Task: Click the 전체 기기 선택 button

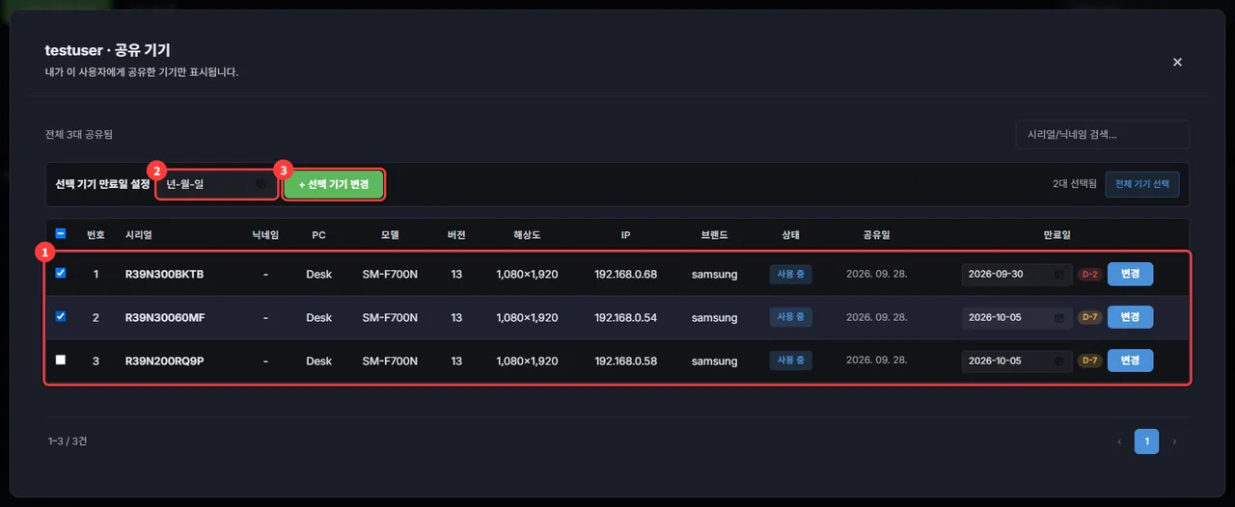Action: [x=1142, y=184]
